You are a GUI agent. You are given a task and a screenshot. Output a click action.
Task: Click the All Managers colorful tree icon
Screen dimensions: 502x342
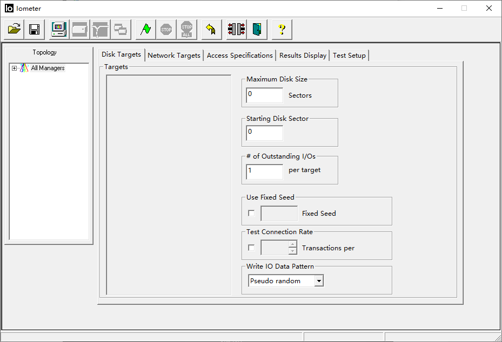[24, 68]
